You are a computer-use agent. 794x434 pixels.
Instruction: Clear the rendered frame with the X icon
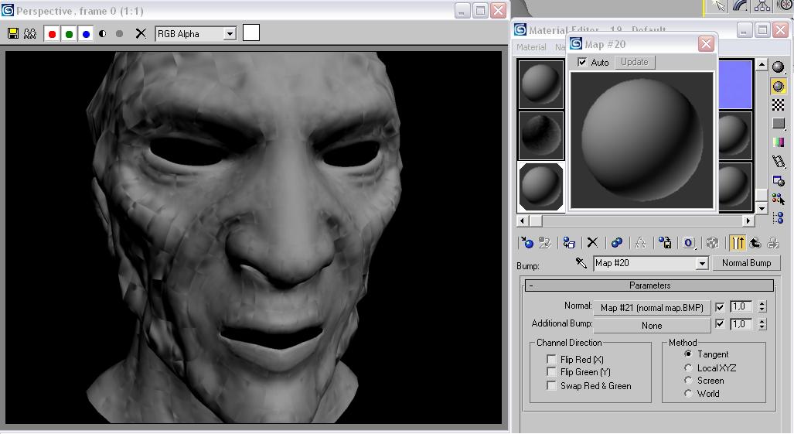tap(141, 33)
